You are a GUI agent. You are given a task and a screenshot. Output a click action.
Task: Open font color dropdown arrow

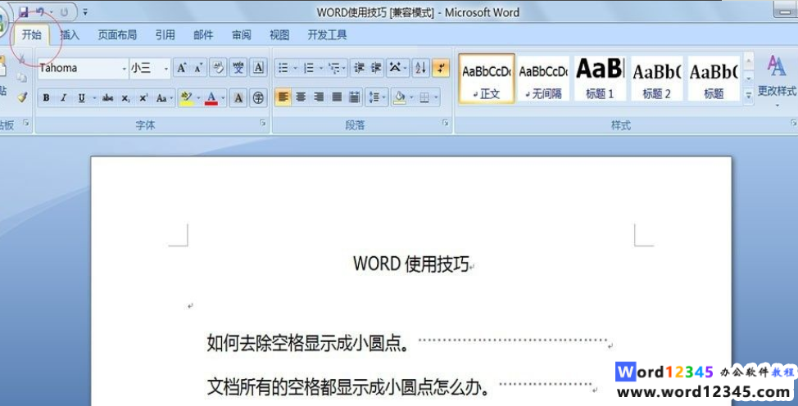coord(222,98)
